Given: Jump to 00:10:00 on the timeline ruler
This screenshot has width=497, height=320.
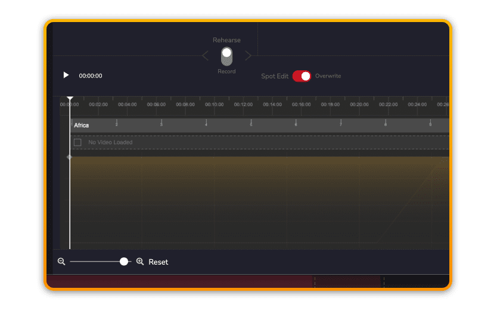Looking at the screenshot, I should tap(214, 105).
